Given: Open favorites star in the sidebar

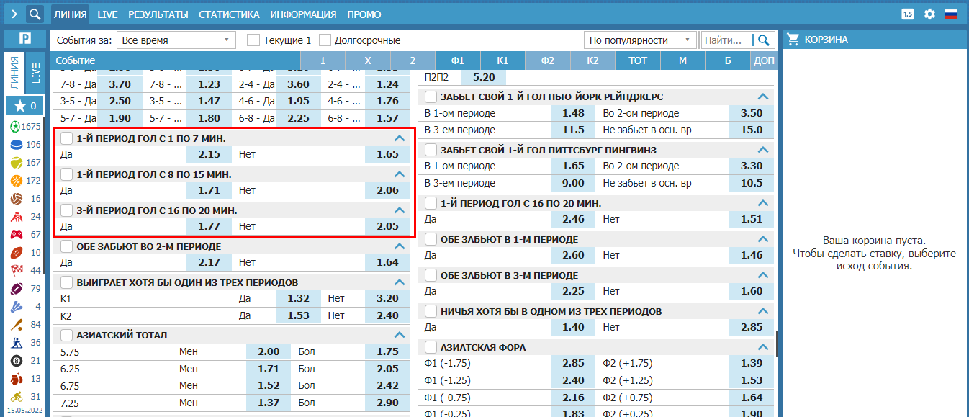Looking at the screenshot, I should click(x=25, y=106).
